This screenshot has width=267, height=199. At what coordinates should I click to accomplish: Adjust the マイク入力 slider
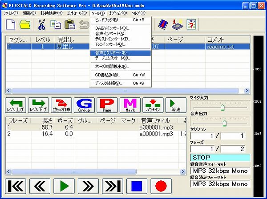click(x=222, y=107)
